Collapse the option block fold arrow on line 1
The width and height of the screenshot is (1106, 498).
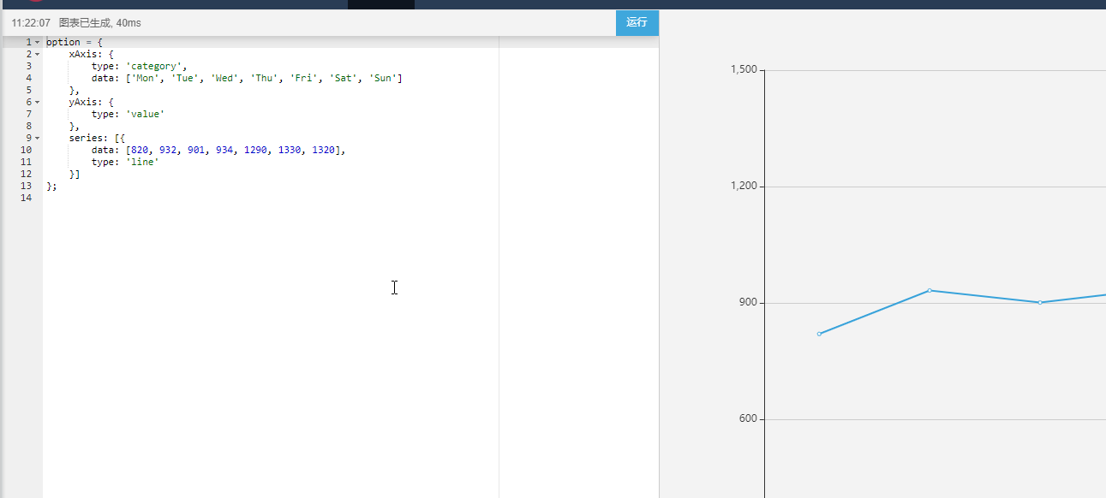point(38,42)
